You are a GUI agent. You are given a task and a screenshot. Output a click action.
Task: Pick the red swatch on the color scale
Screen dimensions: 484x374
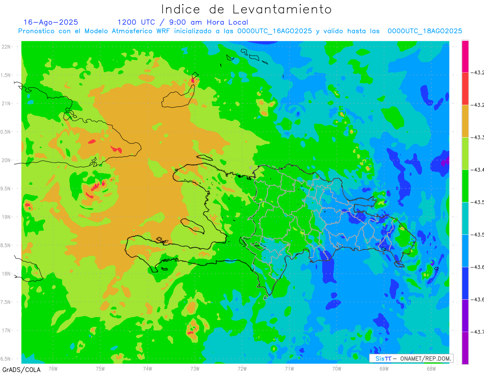pyautogui.click(x=465, y=89)
